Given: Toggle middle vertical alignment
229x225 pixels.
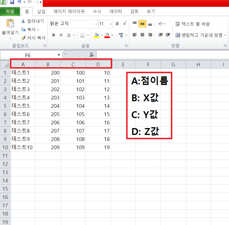Looking at the screenshot, I should [x=142, y=24].
